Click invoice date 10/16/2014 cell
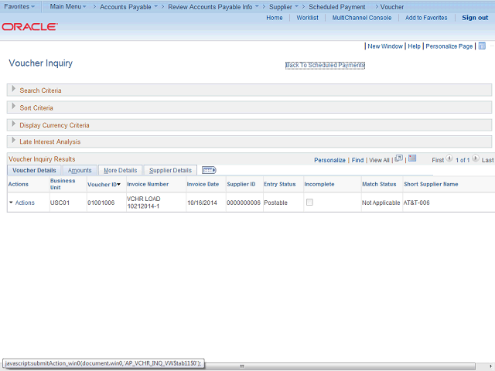This screenshot has height=371, width=495. [202, 203]
